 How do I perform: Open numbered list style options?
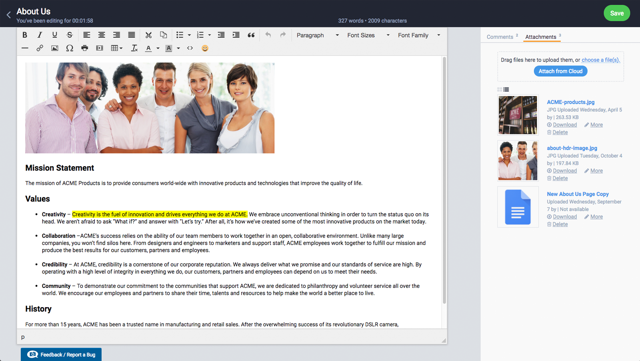(x=210, y=35)
